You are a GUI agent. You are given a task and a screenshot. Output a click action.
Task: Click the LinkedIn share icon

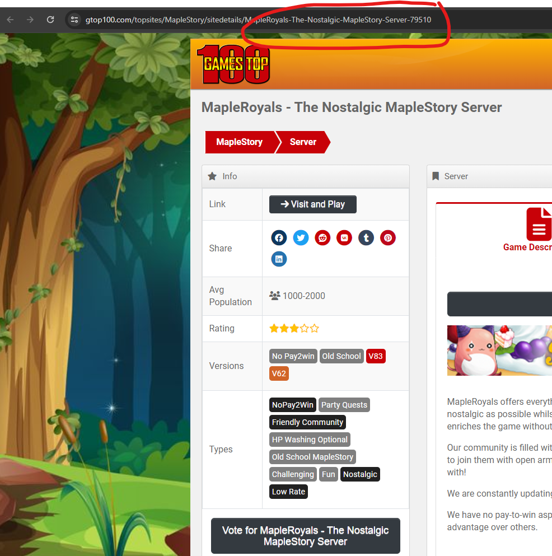279,259
